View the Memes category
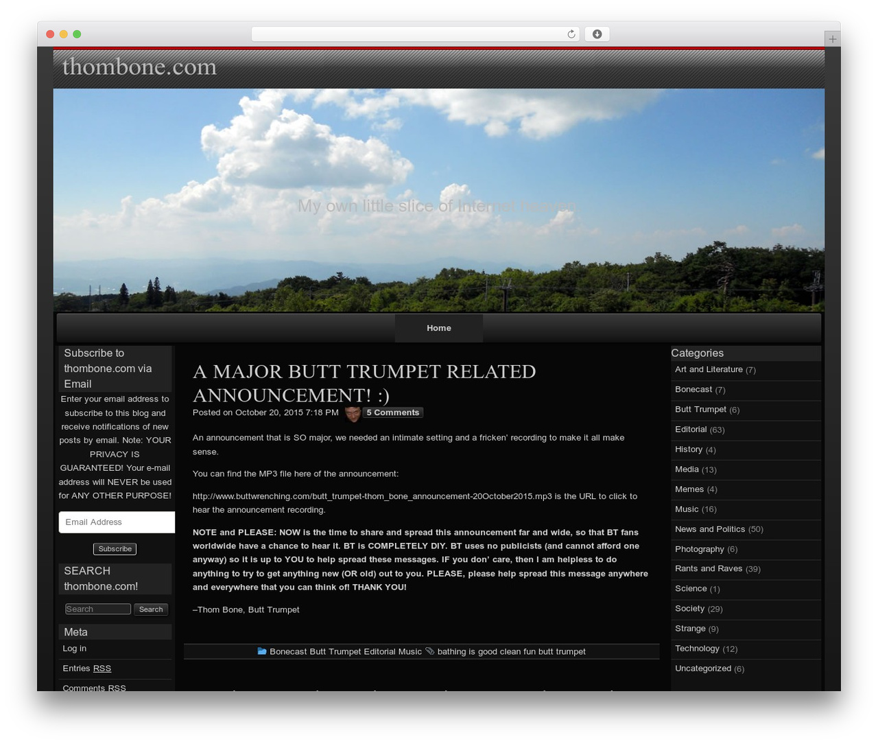Viewport: 878px width, 744px height. [689, 489]
